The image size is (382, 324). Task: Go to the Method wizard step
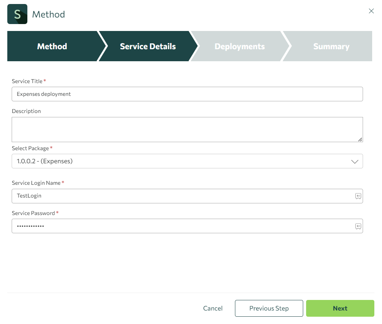point(52,46)
